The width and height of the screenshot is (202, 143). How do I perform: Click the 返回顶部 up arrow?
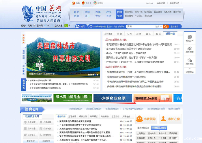click(190, 69)
